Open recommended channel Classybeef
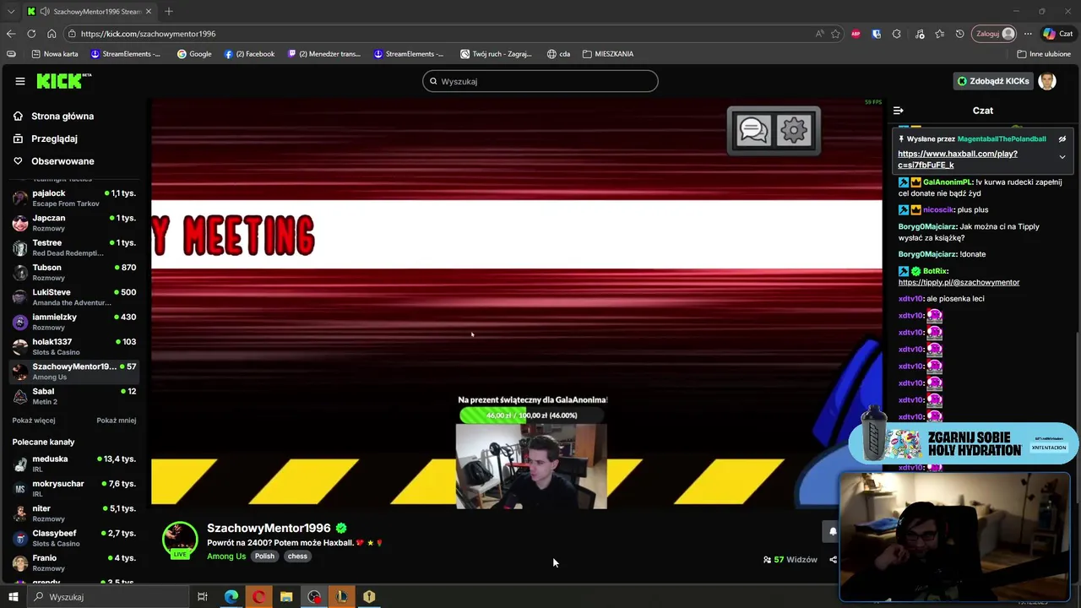Viewport: 1081px width, 608px height. pyautogui.click(x=74, y=538)
